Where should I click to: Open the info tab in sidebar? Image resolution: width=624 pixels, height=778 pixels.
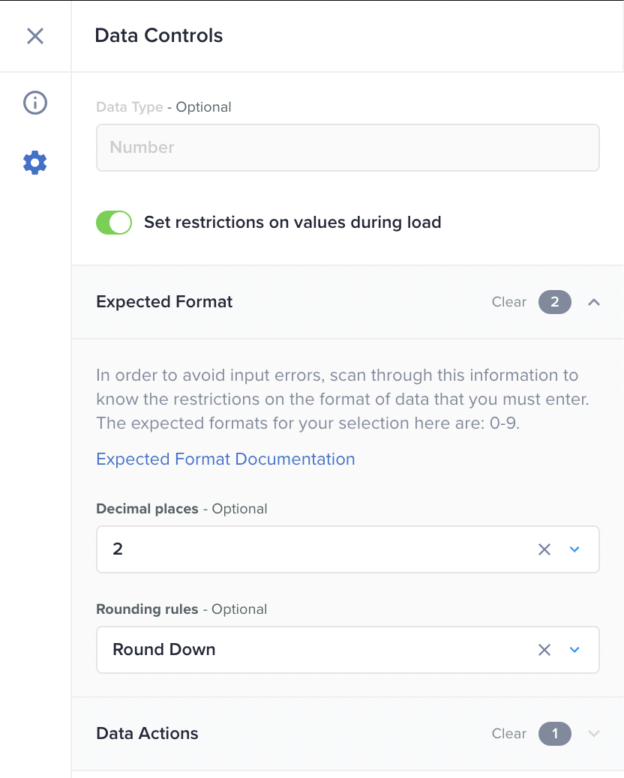[x=35, y=103]
